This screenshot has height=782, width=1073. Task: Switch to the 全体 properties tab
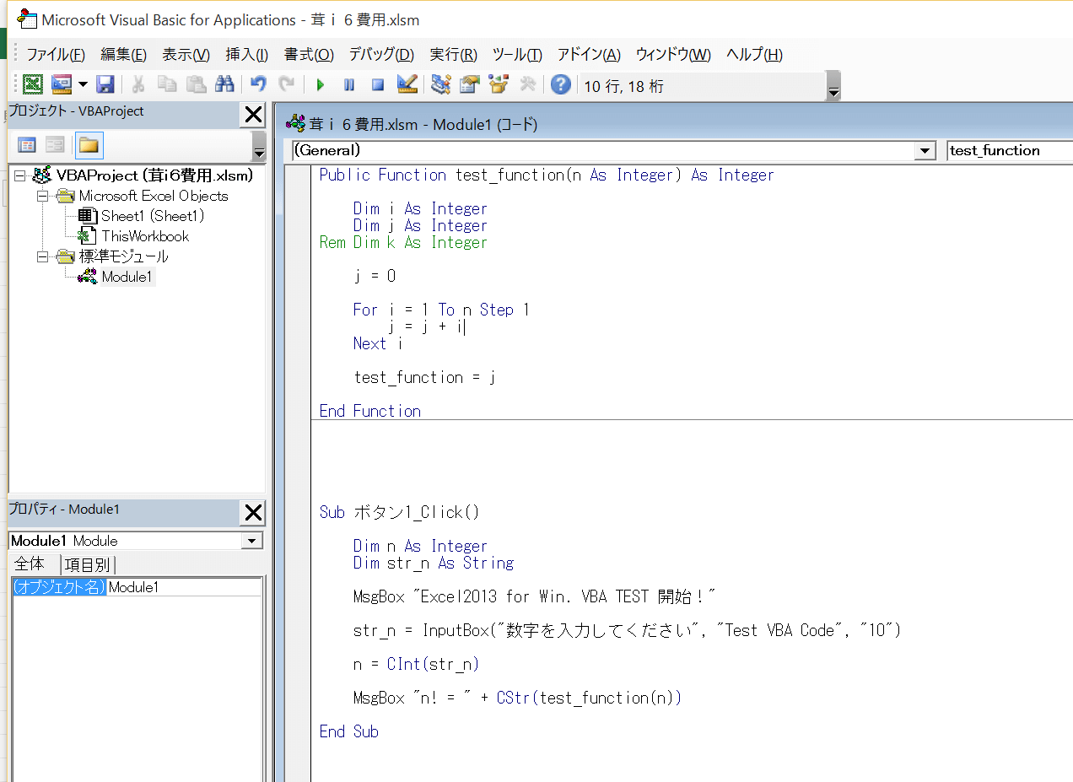(x=30, y=564)
